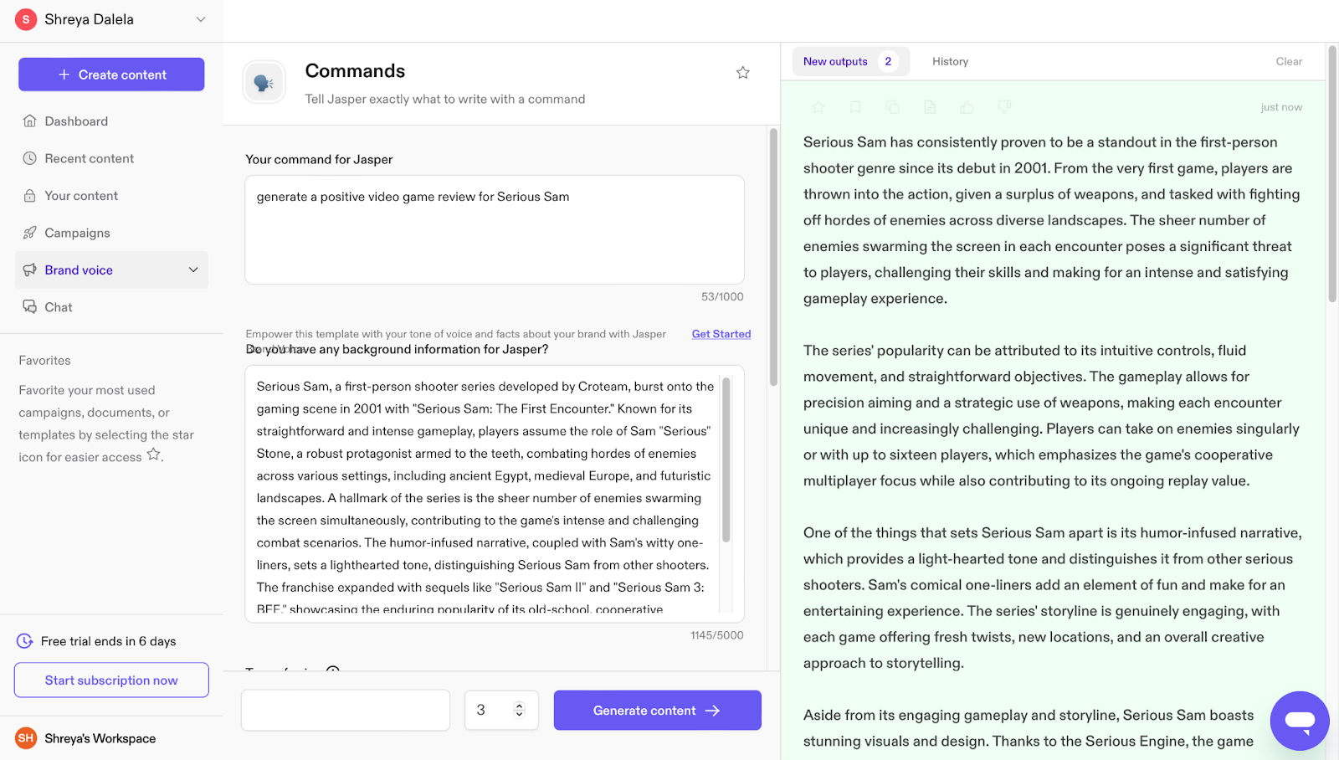Viewport: 1339px width, 760px height.
Task: Click the Shreya Dalela profile avatar
Action: coord(26,19)
